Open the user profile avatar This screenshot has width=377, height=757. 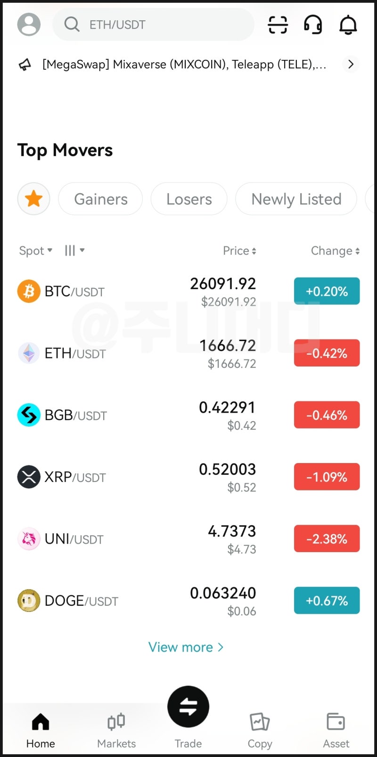tap(29, 24)
